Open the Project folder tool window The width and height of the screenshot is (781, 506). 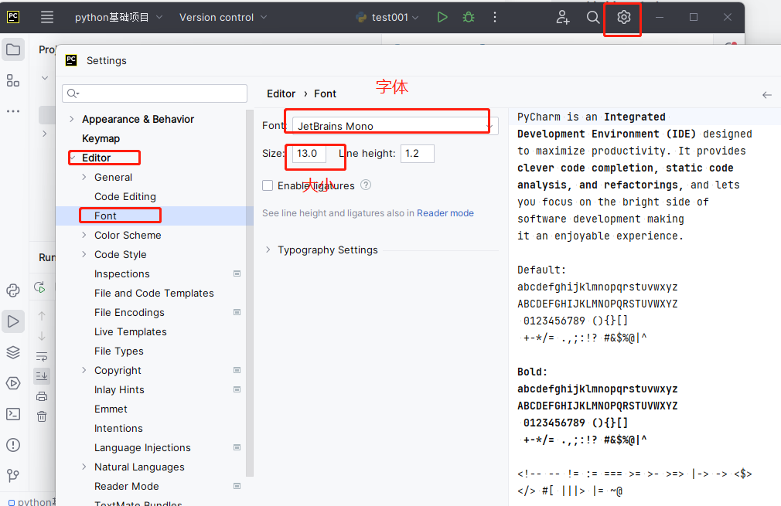pos(13,49)
